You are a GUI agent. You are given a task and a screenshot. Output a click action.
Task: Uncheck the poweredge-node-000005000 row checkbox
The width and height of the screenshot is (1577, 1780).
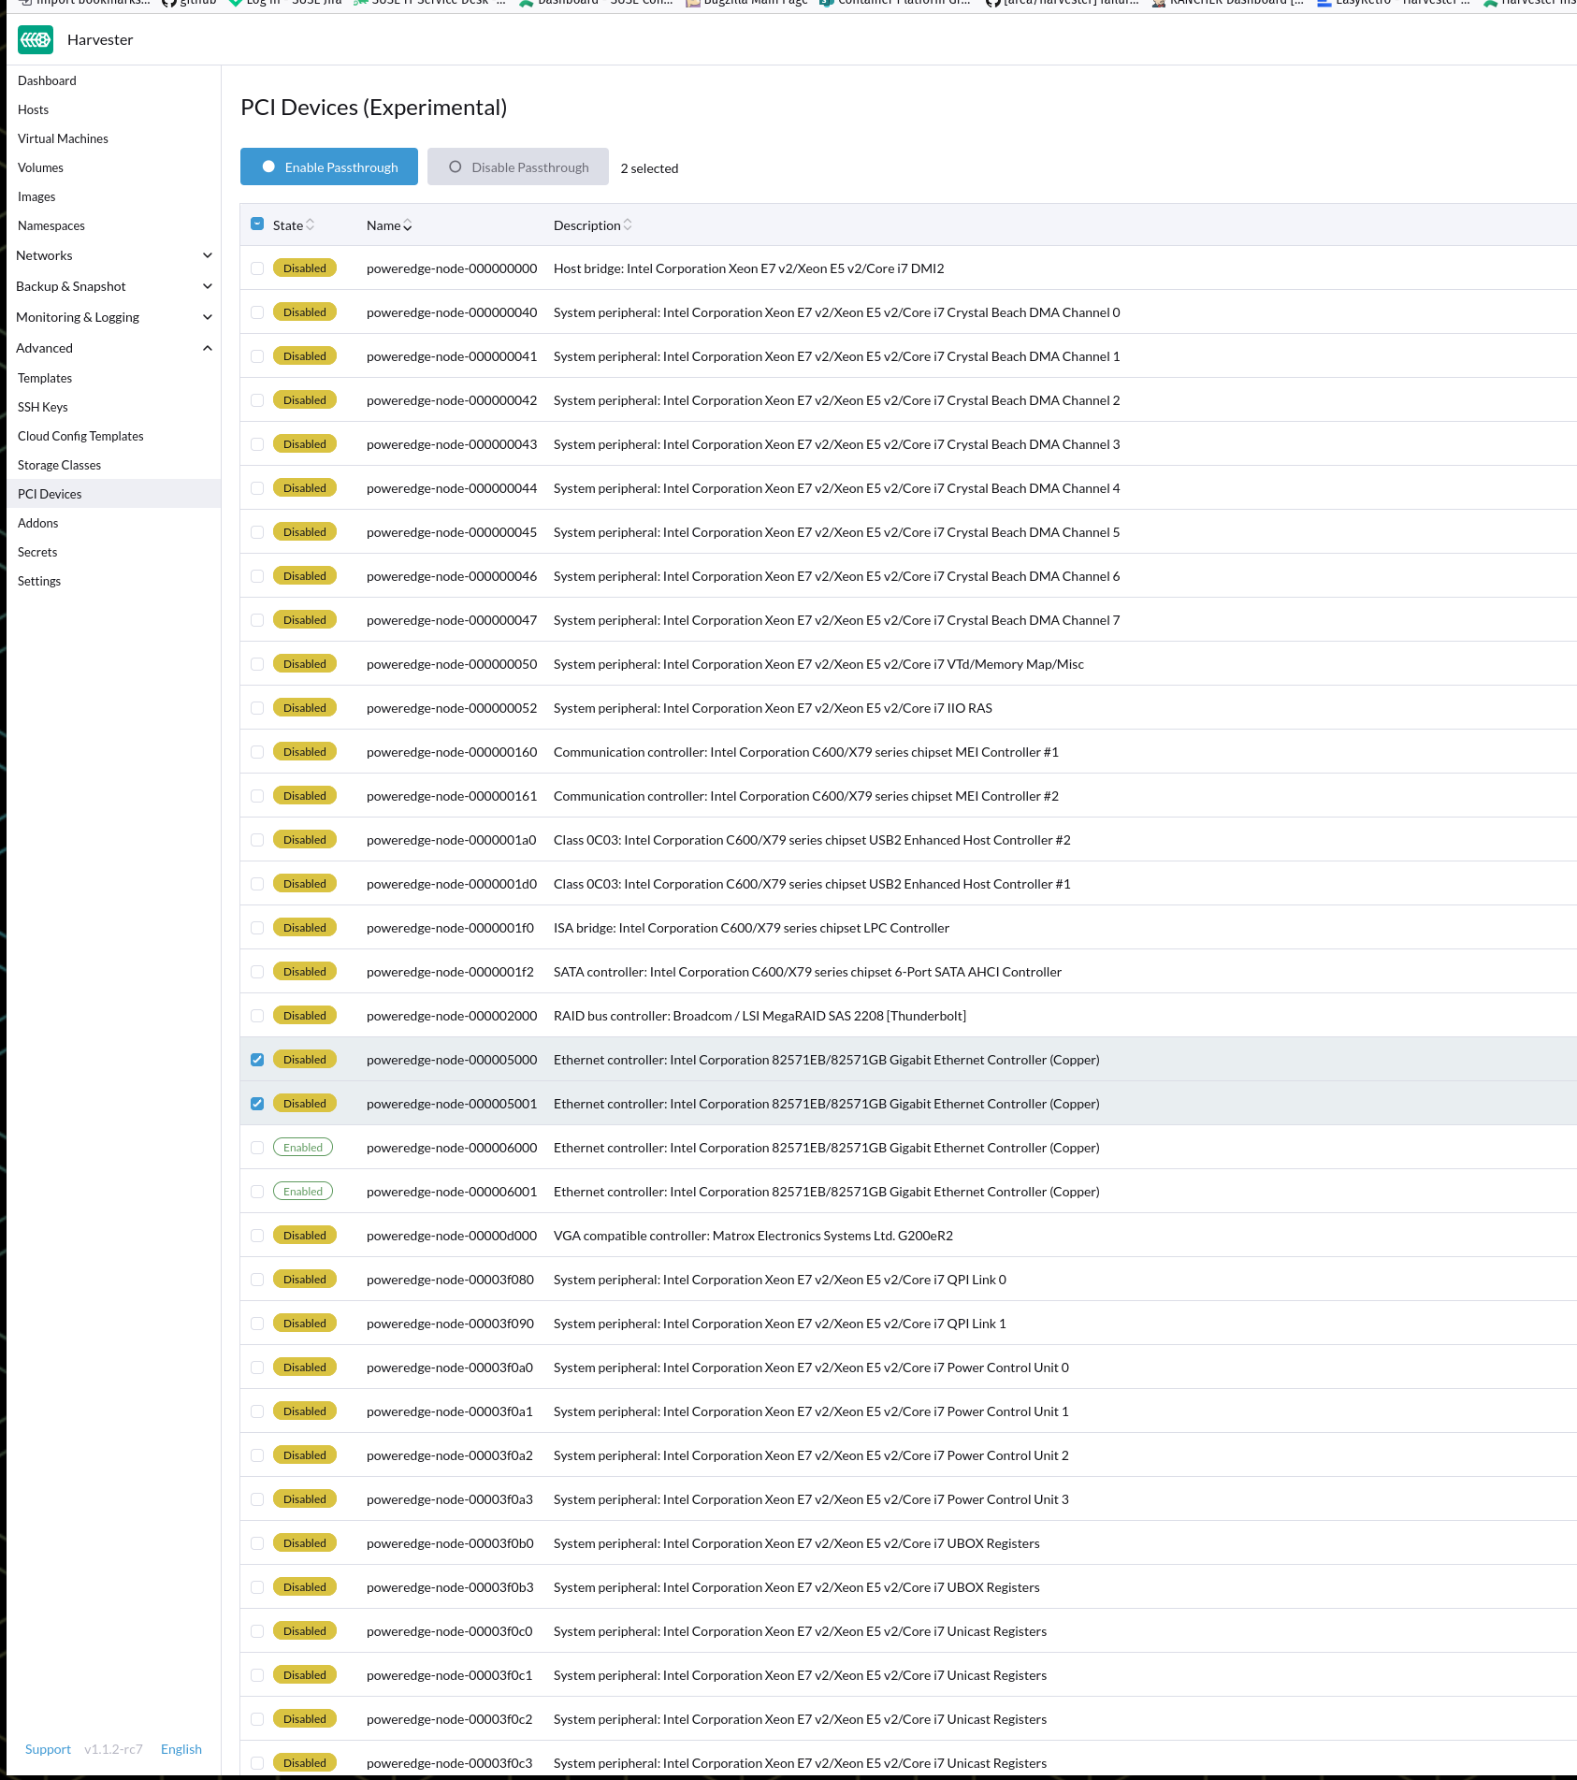pyautogui.click(x=257, y=1060)
